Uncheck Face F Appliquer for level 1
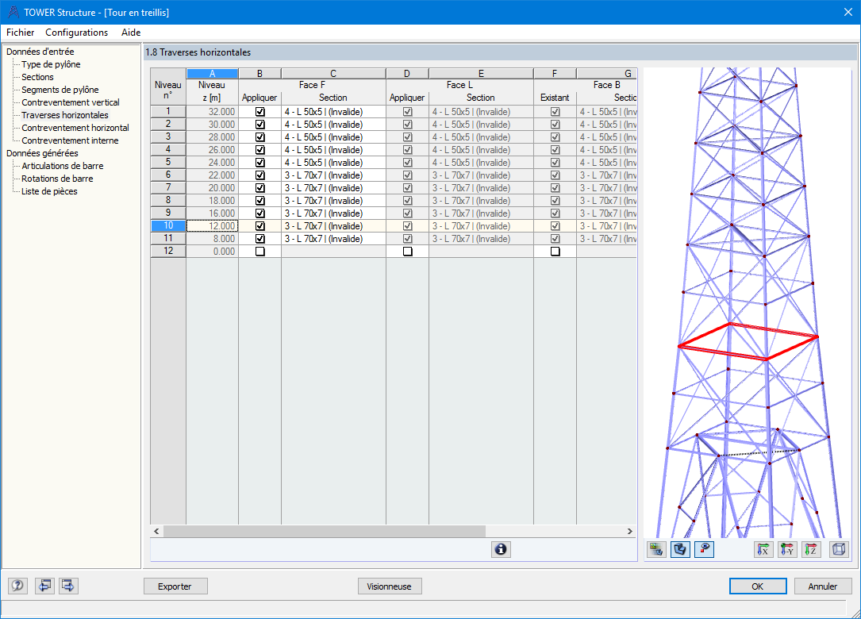The width and height of the screenshot is (861, 619). 259,111
